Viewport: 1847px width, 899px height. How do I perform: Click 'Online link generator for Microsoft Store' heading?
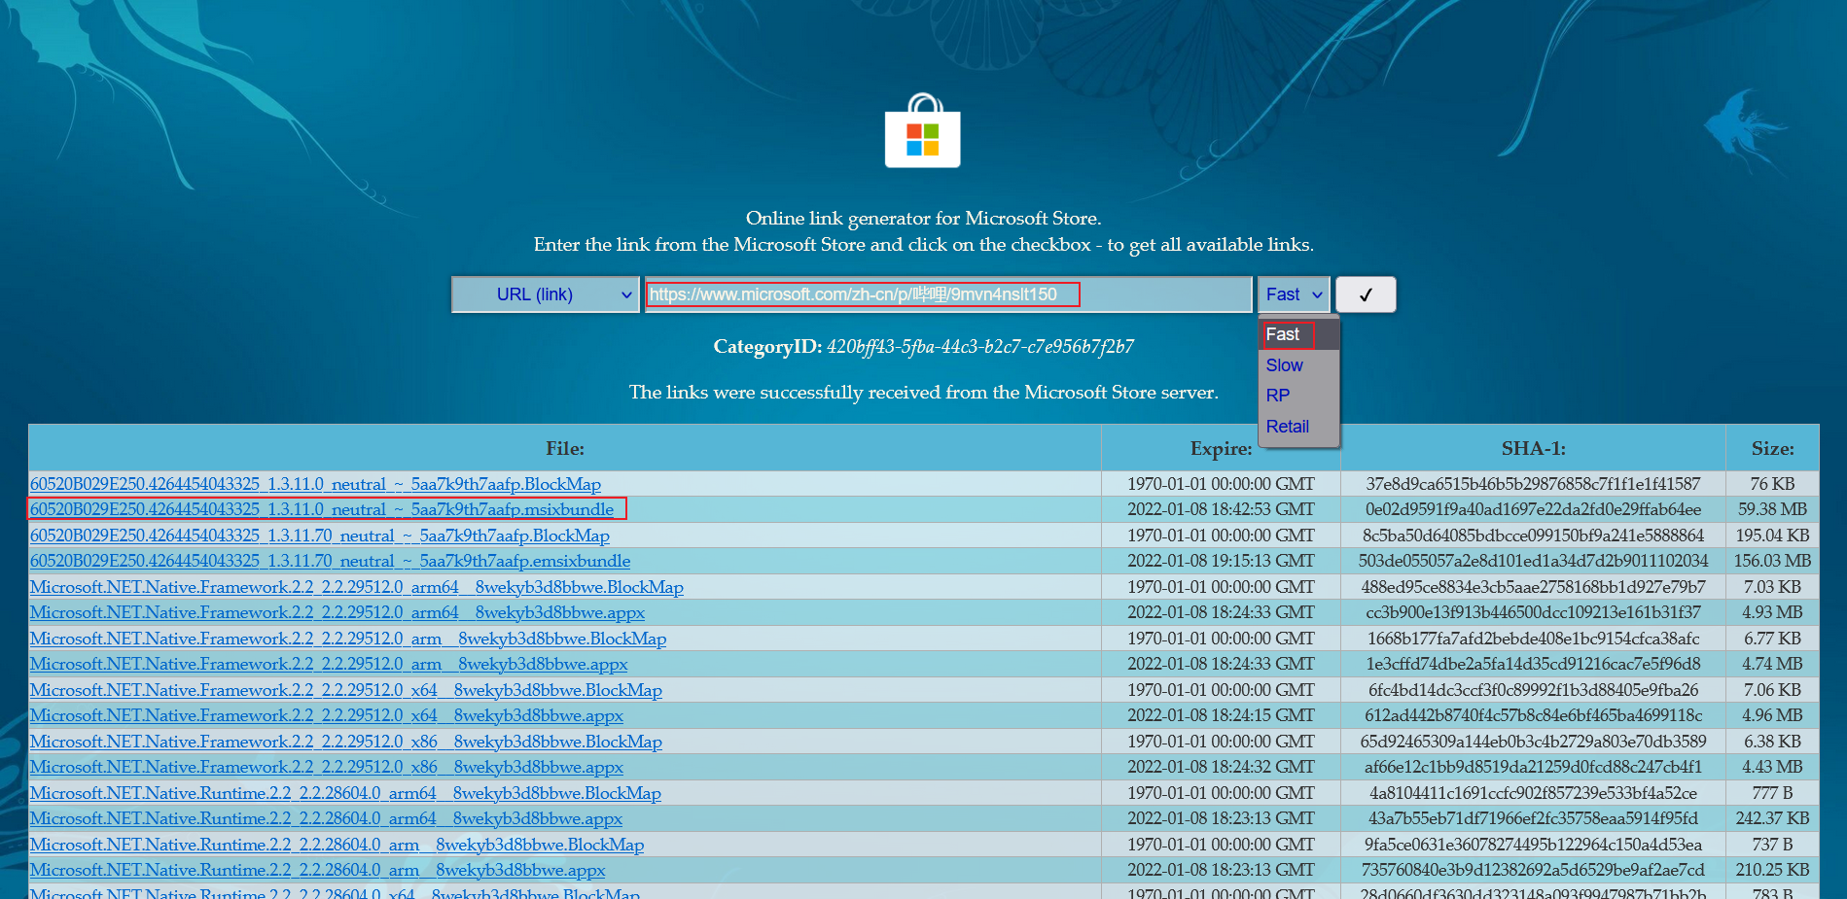pyautogui.click(x=923, y=219)
